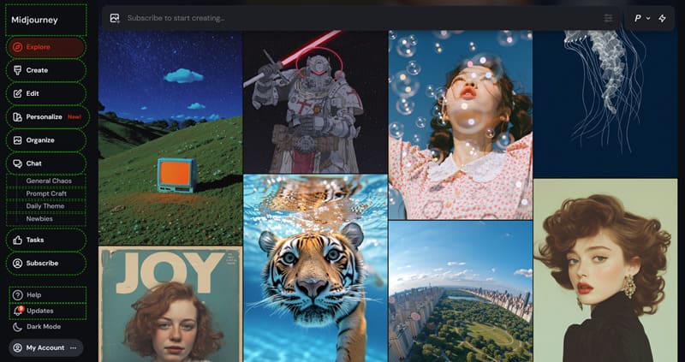Screen dimensions: 685x362
Task: Click the Subscribe person icon
Action: [17, 264]
